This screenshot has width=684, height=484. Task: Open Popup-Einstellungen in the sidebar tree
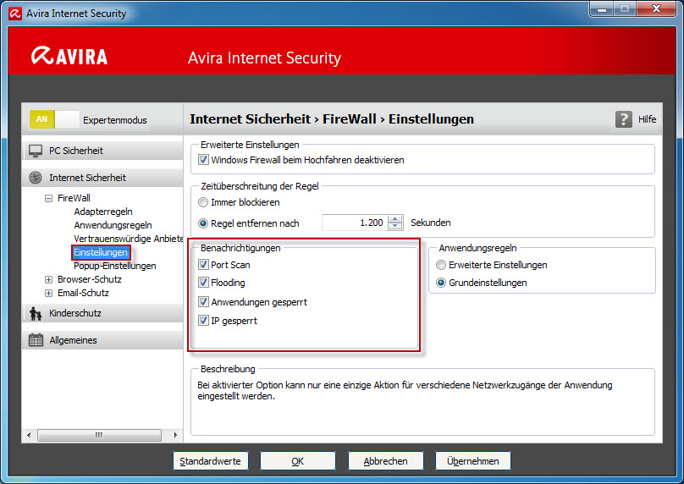click(115, 266)
